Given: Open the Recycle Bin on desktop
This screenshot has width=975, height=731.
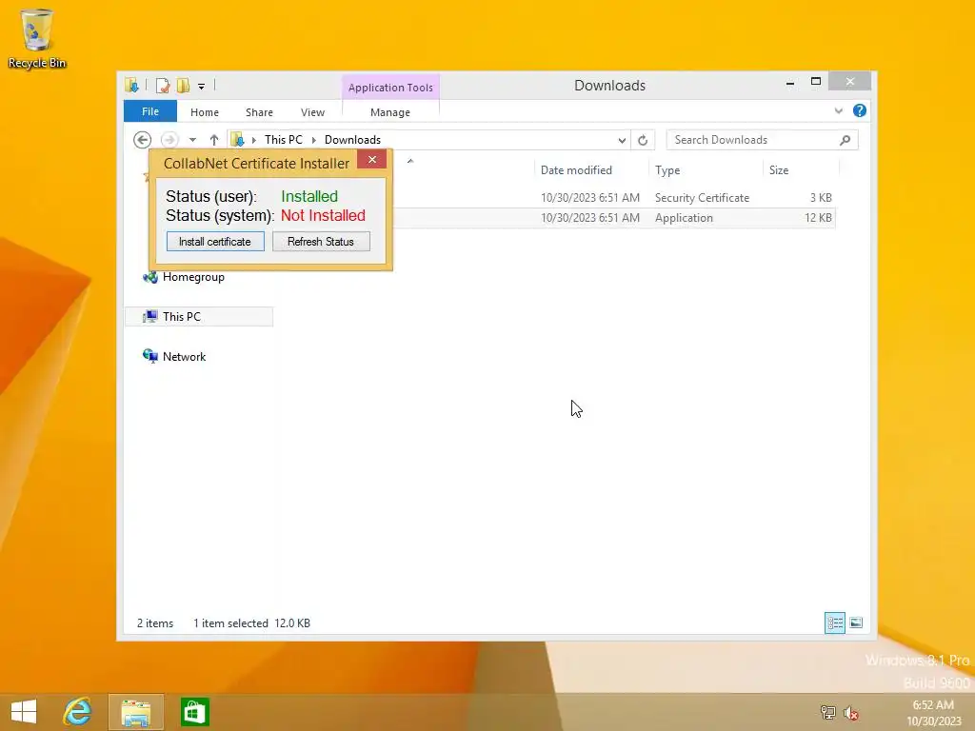Looking at the screenshot, I should pos(37,38).
